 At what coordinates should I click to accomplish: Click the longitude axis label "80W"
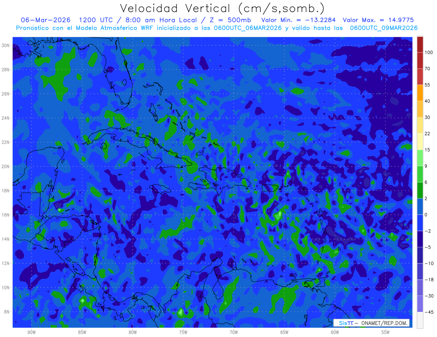coord(133,333)
